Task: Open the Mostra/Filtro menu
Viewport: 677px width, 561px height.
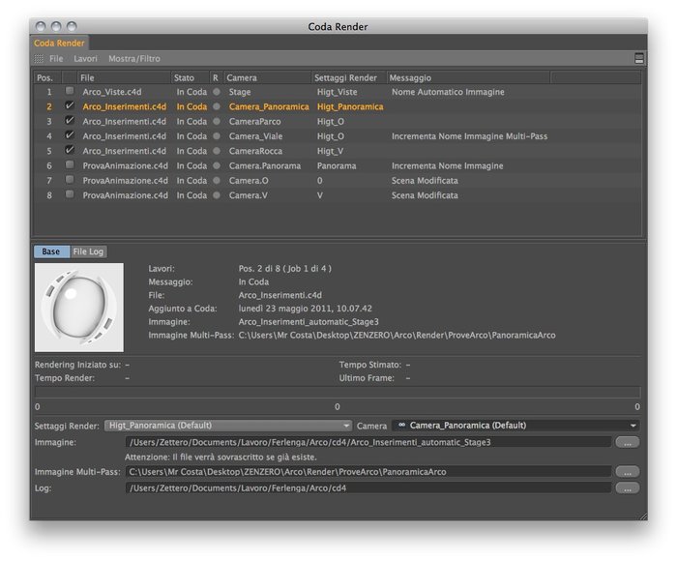Action: click(134, 59)
